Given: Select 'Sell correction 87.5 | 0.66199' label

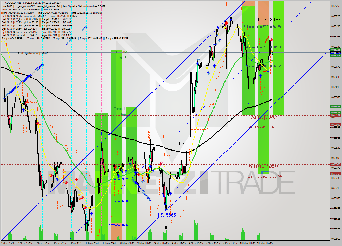Looking at the screenshot, I should 262,27.
